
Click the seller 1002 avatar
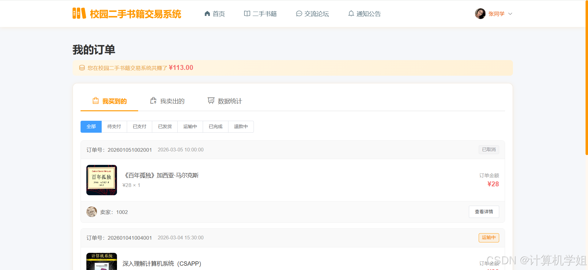92,212
